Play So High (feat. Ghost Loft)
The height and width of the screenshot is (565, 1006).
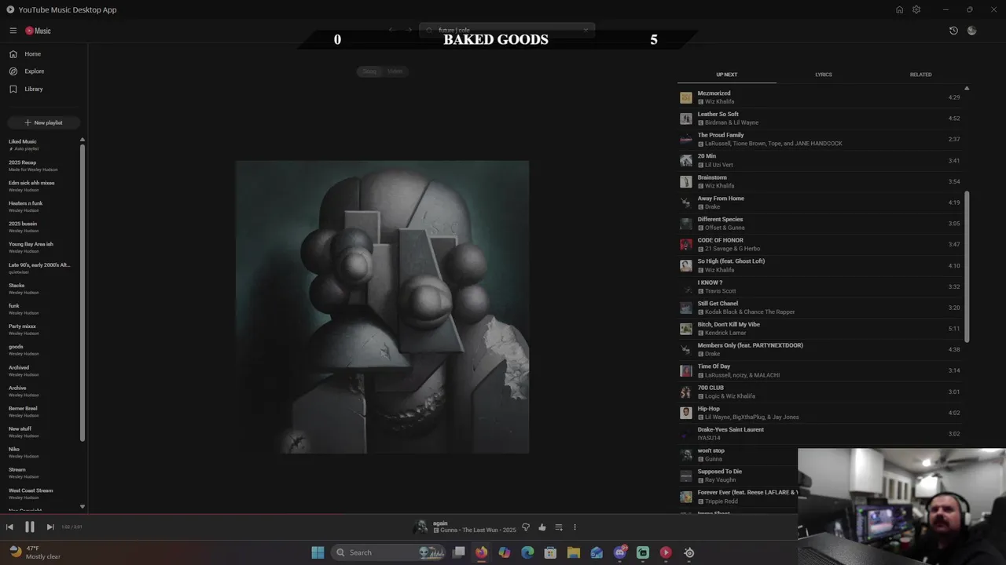820,265
